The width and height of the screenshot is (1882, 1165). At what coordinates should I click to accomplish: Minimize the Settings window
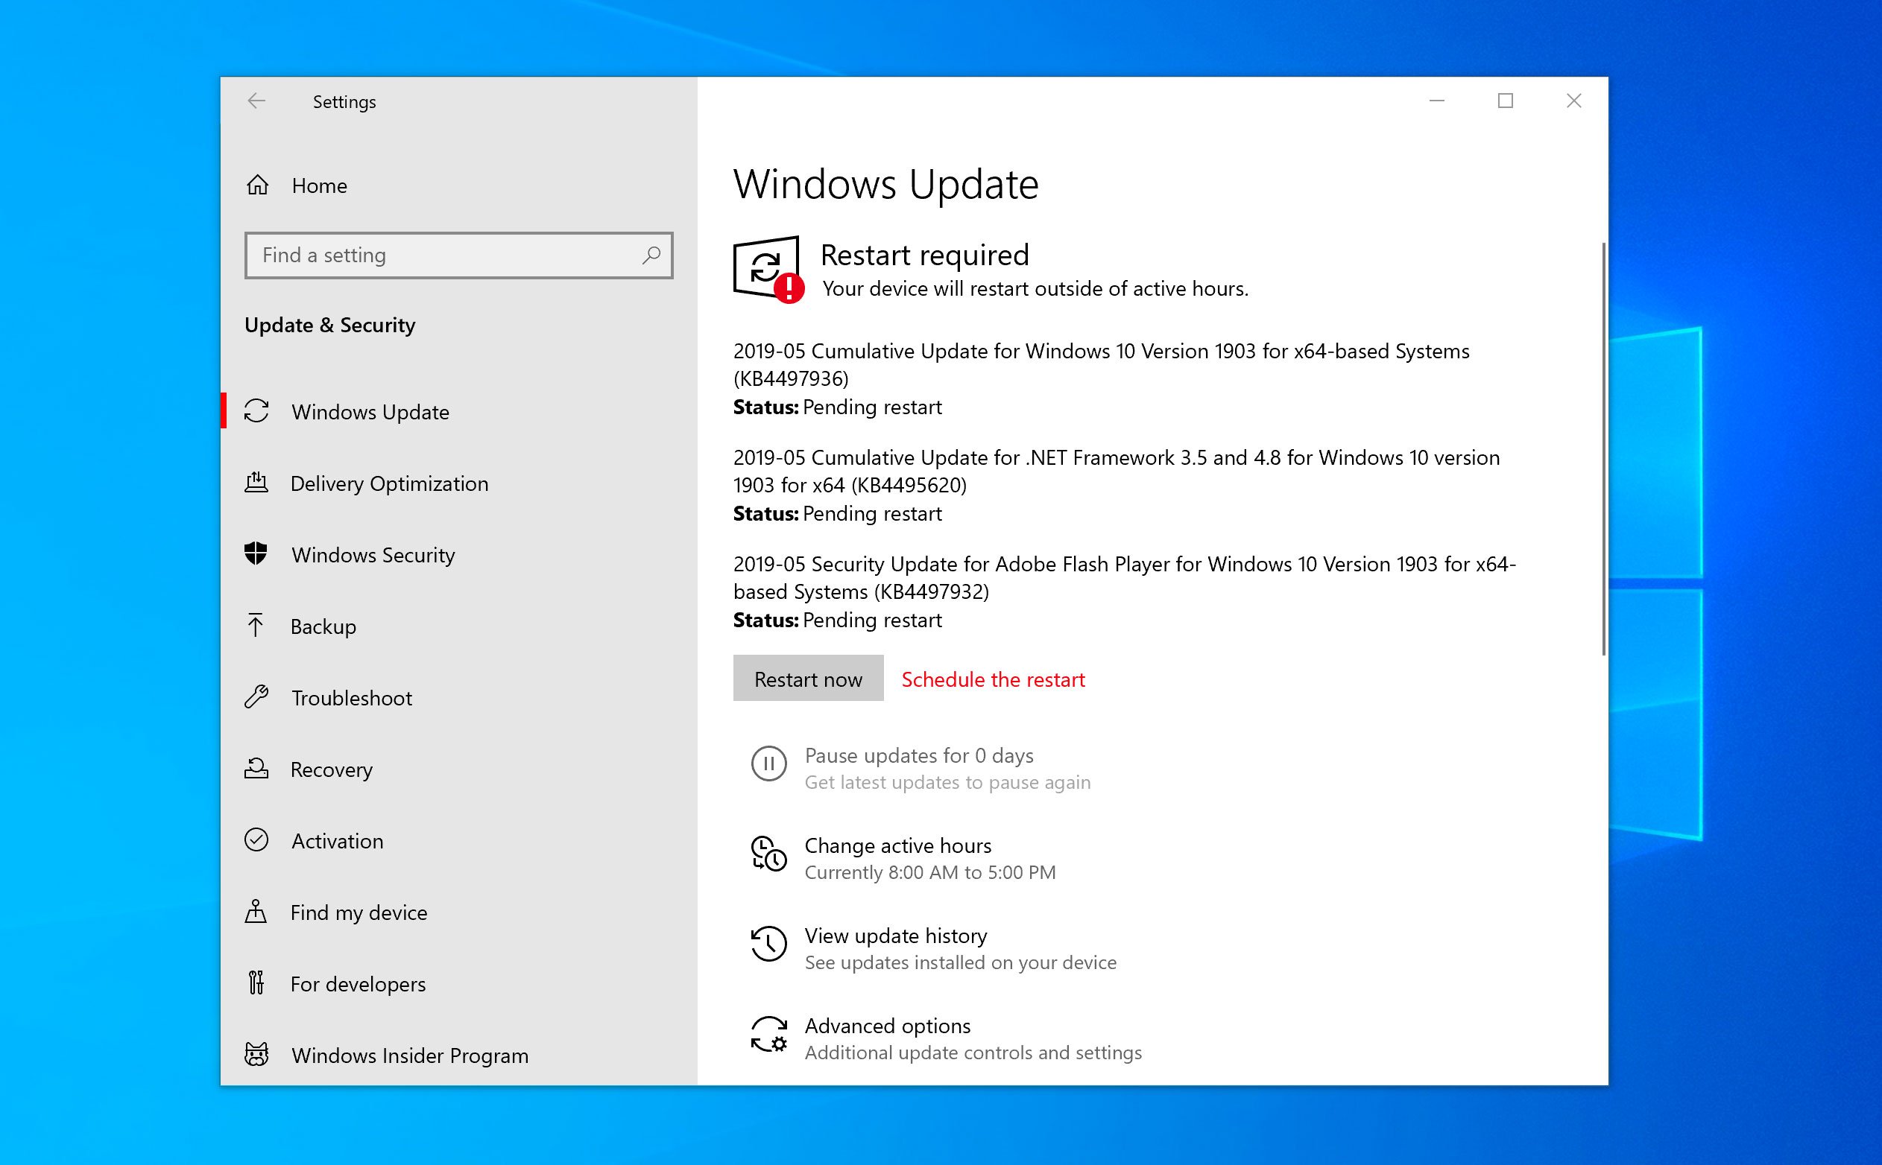1436,101
